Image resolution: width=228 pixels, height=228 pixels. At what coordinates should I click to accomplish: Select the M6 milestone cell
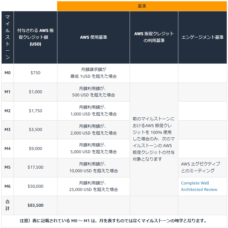(7, 186)
